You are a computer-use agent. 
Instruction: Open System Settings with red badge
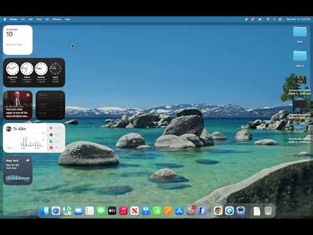coord(191,210)
